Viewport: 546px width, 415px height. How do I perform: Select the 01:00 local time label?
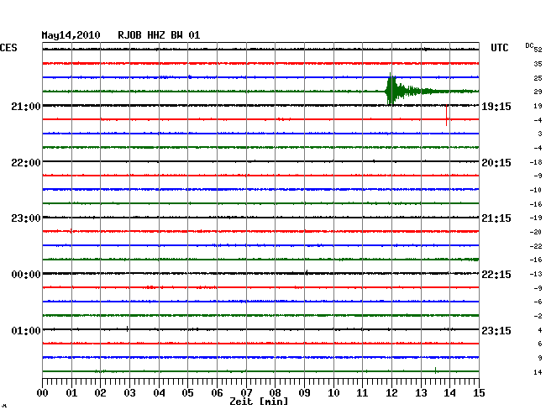26,330
